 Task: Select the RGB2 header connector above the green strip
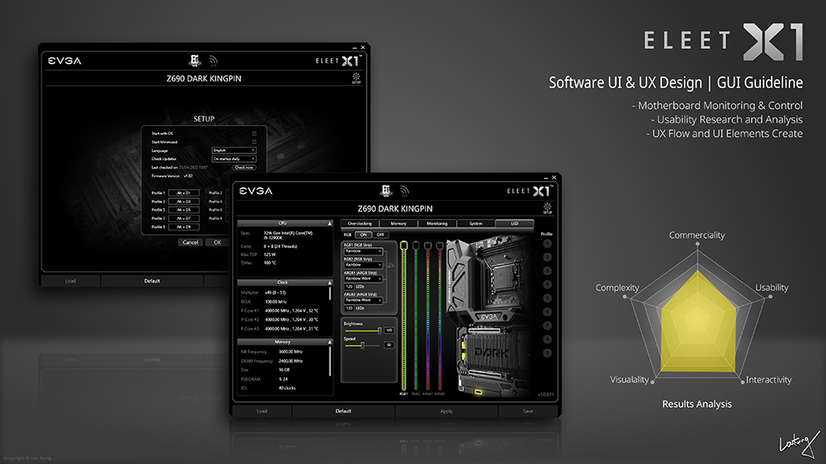(x=416, y=245)
